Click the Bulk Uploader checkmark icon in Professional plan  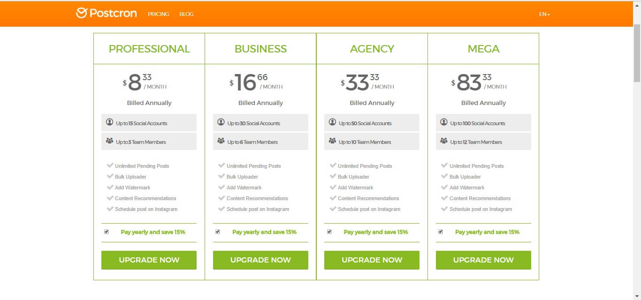(110, 177)
